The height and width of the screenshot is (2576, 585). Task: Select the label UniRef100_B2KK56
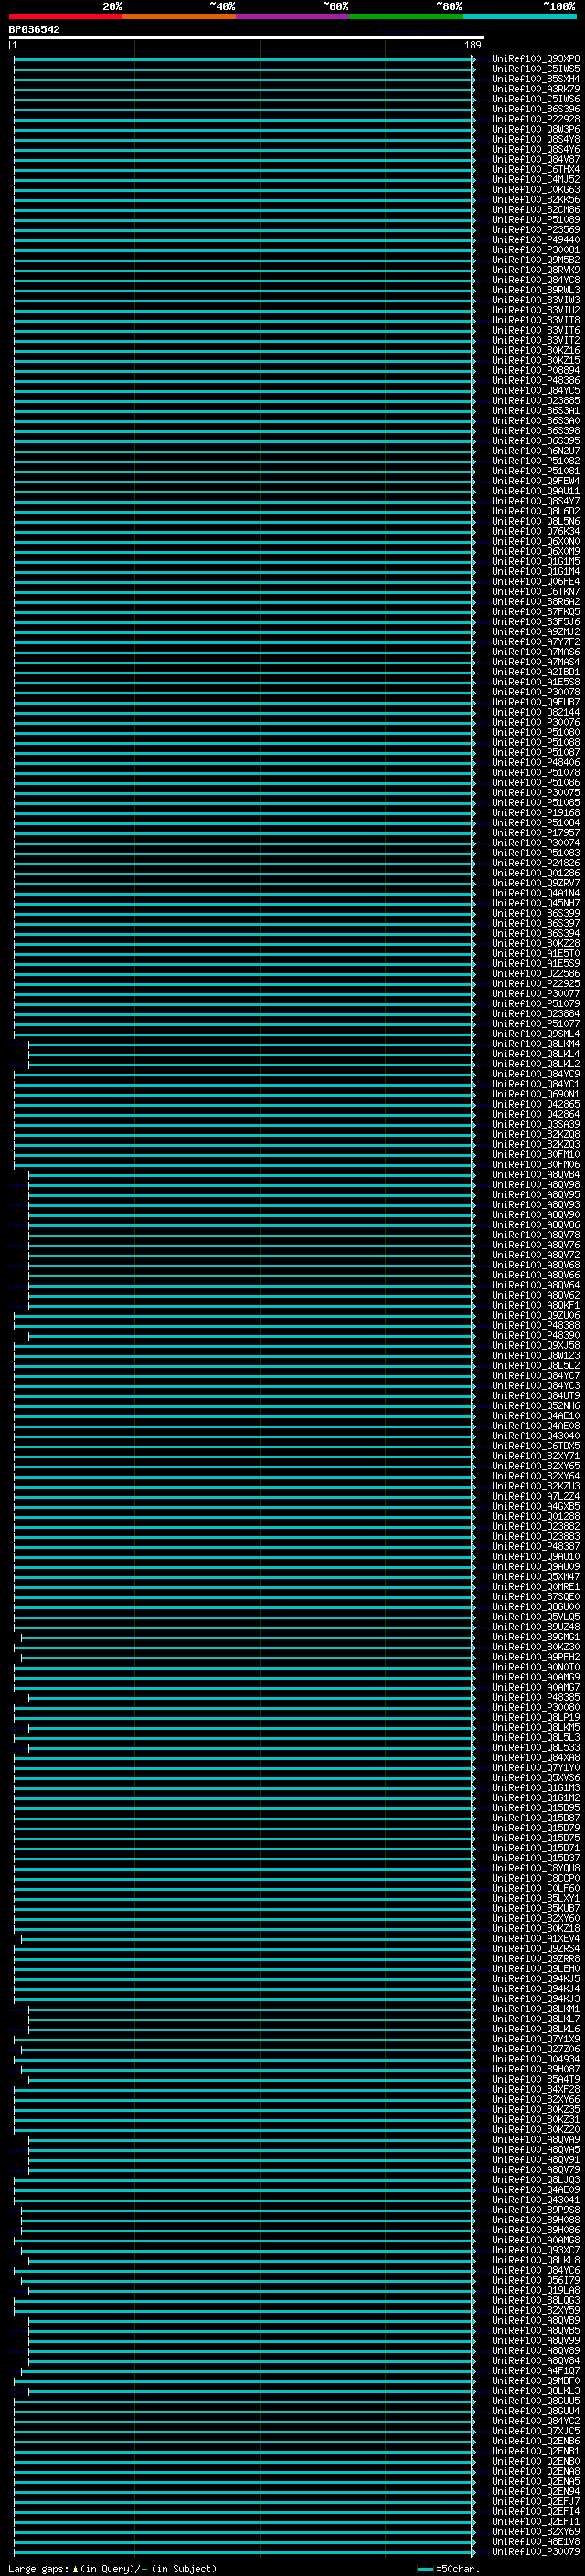pos(536,200)
